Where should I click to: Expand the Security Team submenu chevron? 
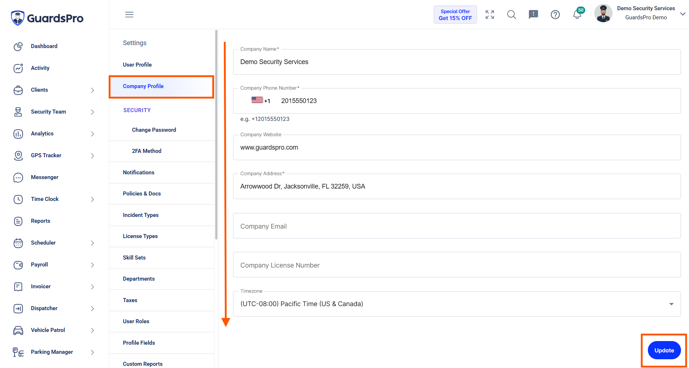[92, 112]
